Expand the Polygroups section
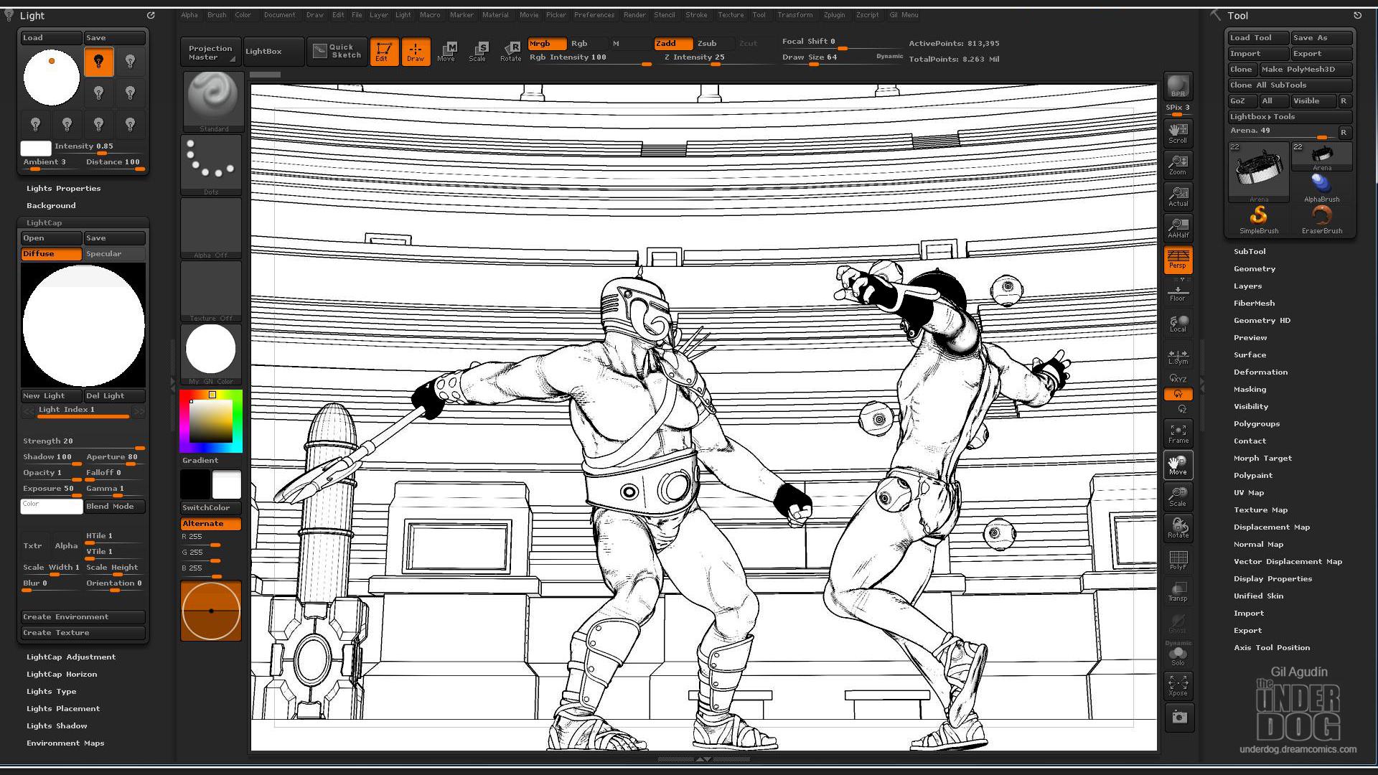The image size is (1378, 775). pos(1256,424)
